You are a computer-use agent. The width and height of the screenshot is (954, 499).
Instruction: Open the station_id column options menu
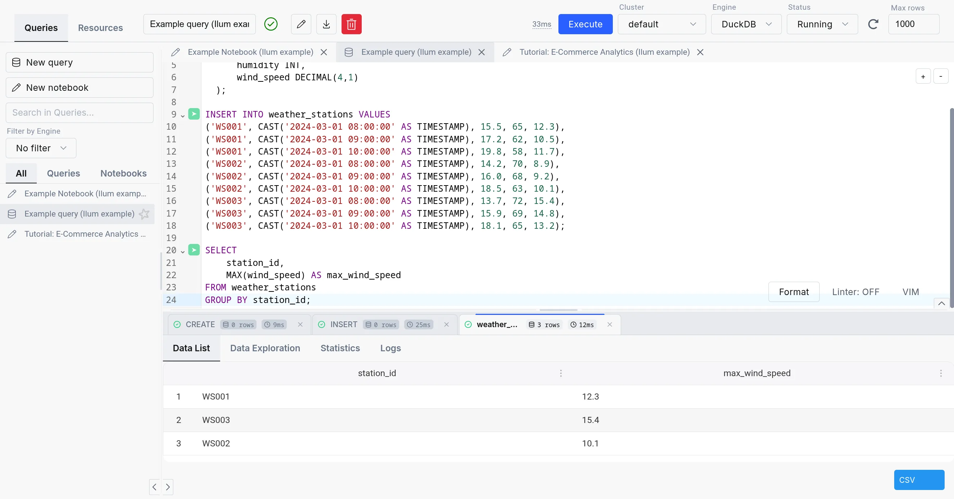point(561,373)
